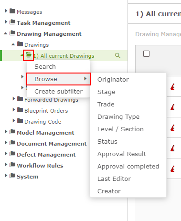Viewport: 181px width, 221px height.
Task: Browse by Approval Result
Action: click(x=128, y=154)
